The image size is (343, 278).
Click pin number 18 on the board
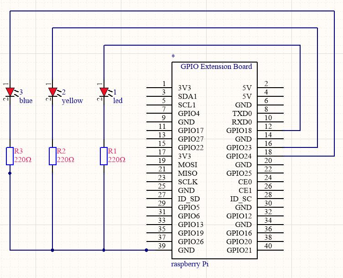click(x=268, y=152)
